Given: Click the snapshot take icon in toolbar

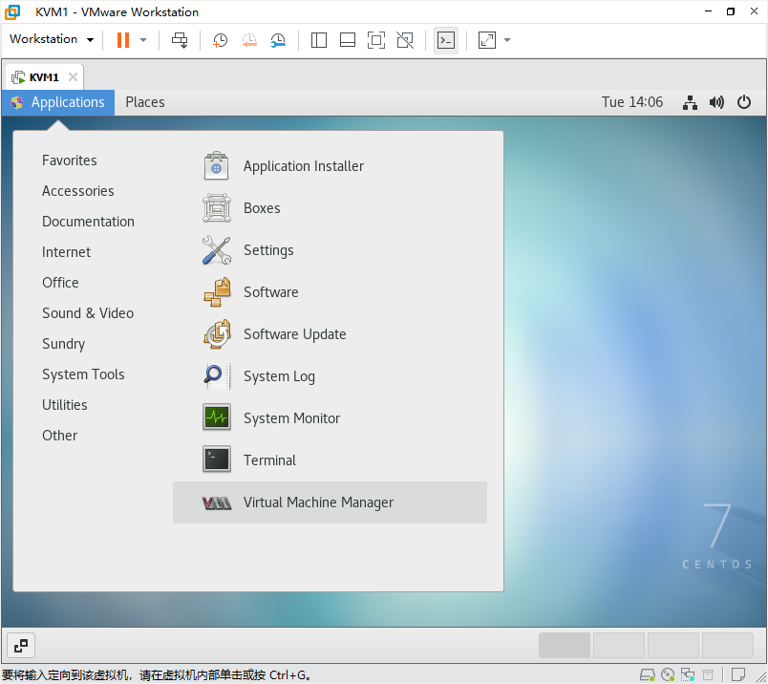Looking at the screenshot, I should point(220,40).
